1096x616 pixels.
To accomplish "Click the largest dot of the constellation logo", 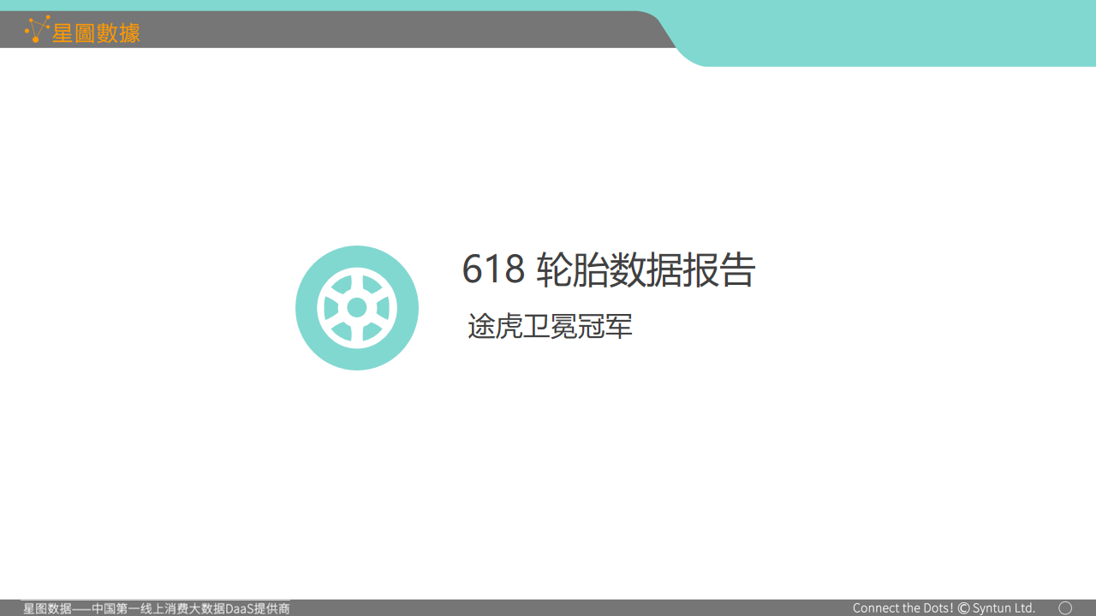I will [x=36, y=38].
